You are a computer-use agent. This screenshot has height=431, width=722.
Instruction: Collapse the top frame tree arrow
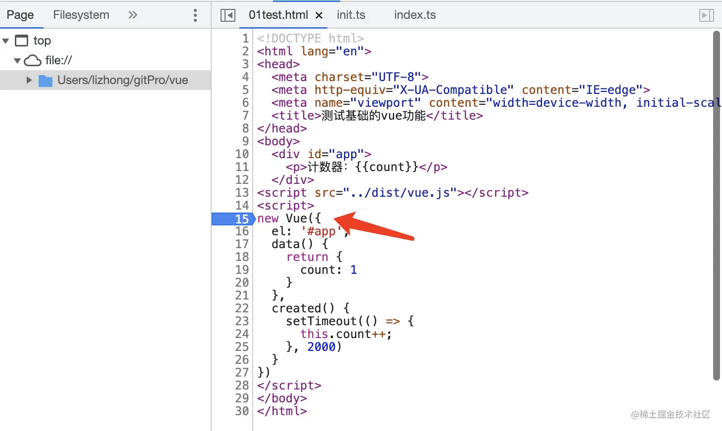(6, 41)
